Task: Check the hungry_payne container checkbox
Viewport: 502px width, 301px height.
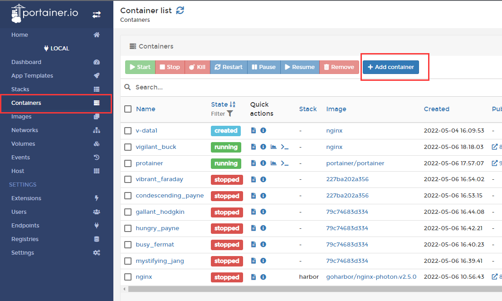Action: pos(128,228)
